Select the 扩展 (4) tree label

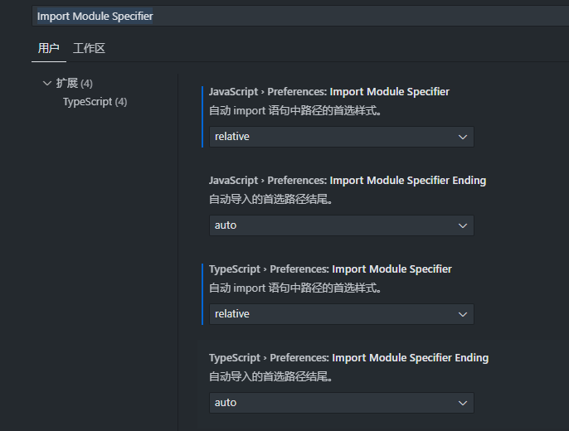(74, 83)
